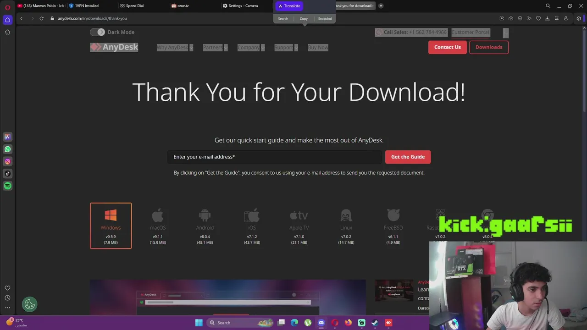Viewport: 587px width, 330px height.
Task: Open the browser downloads icon
Action: [x=547, y=18]
